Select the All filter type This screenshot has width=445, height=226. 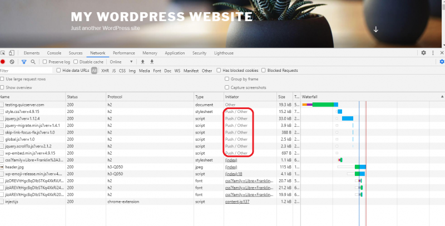tap(94, 70)
